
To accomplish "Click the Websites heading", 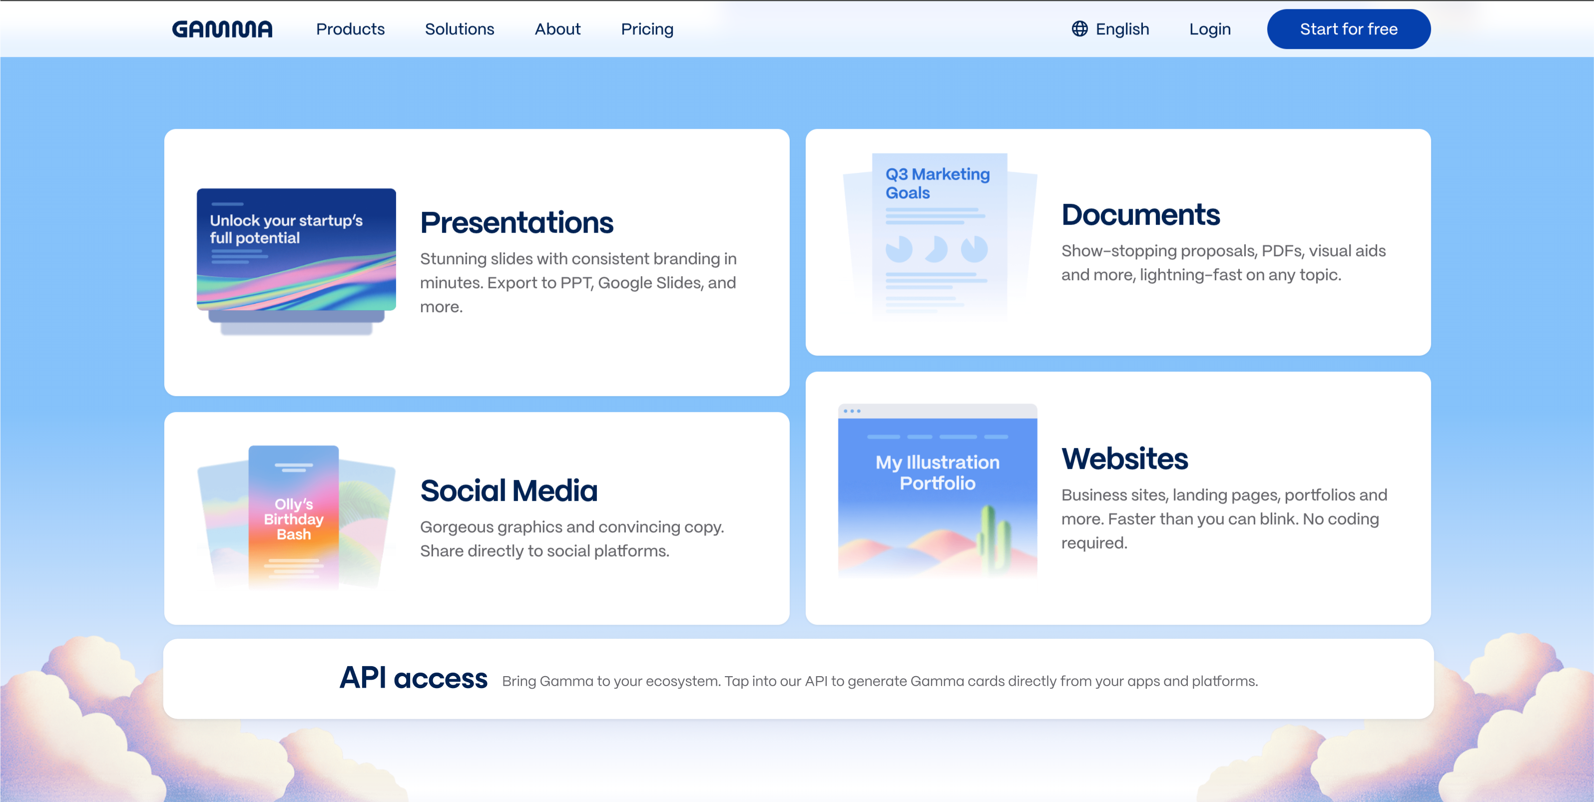I will pyautogui.click(x=1125, y=459).
